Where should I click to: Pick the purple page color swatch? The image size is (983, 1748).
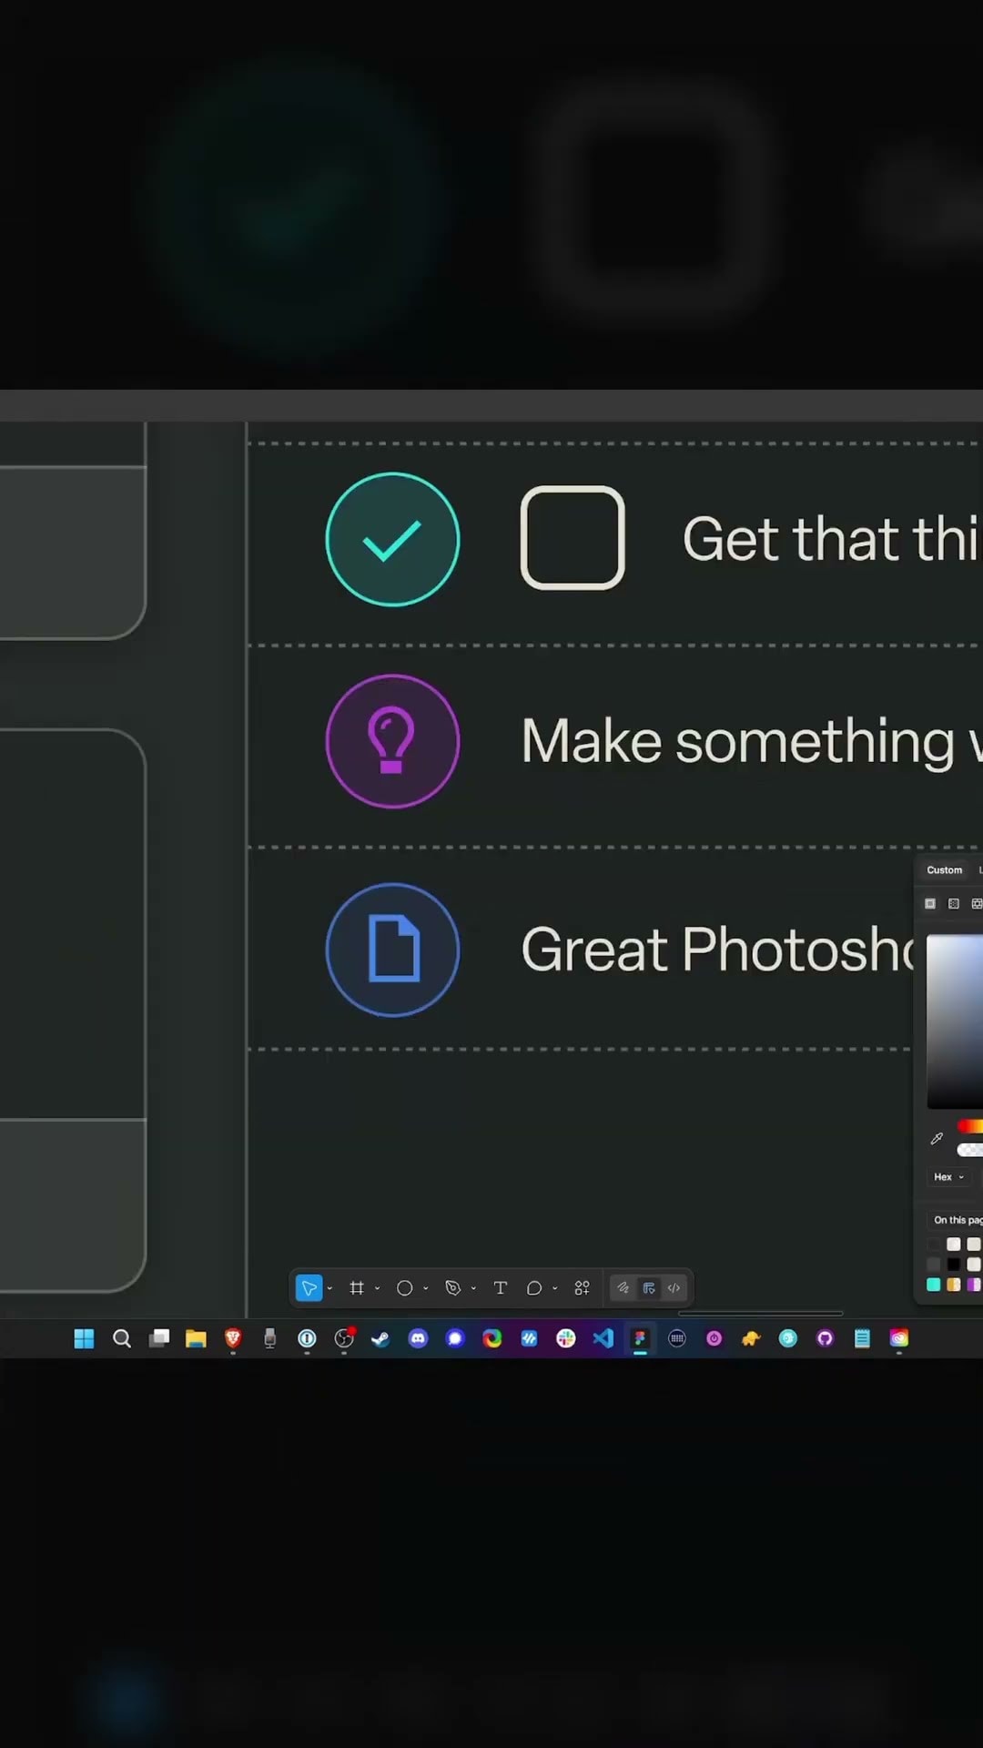point(974,1285)
